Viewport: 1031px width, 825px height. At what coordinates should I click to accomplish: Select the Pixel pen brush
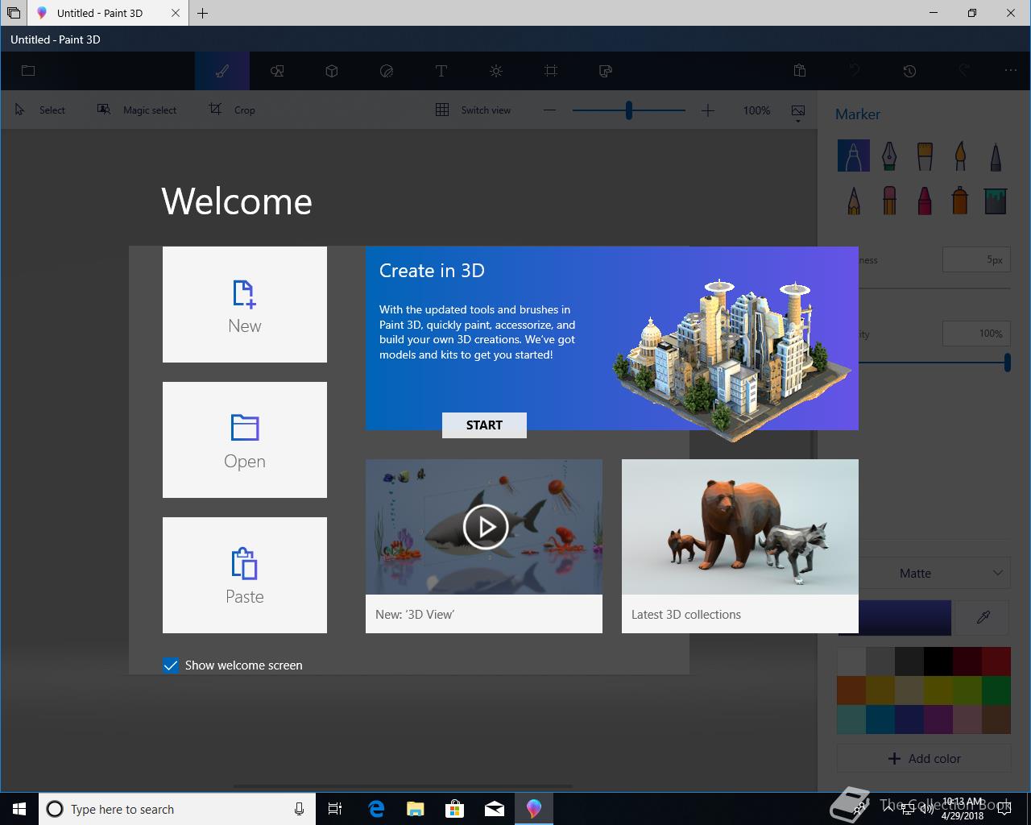pyautogui.click(x=996, y=155)
